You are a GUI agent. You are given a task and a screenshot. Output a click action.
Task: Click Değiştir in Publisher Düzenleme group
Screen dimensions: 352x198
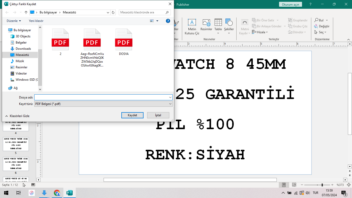(x=322, y=26)
